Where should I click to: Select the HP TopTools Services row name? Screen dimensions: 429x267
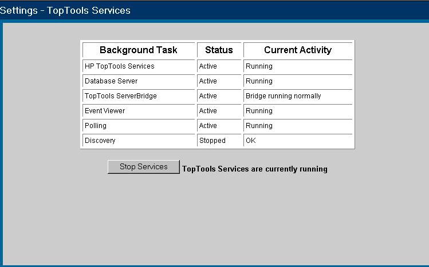(139, 66)
